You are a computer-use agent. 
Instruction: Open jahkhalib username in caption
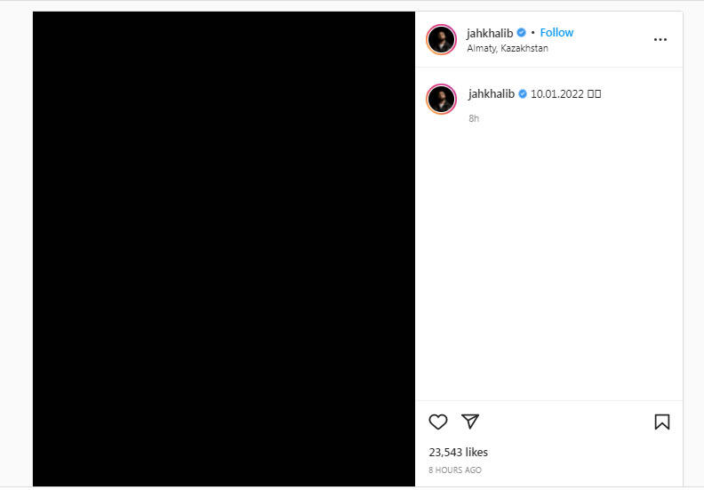pos(492,93)
